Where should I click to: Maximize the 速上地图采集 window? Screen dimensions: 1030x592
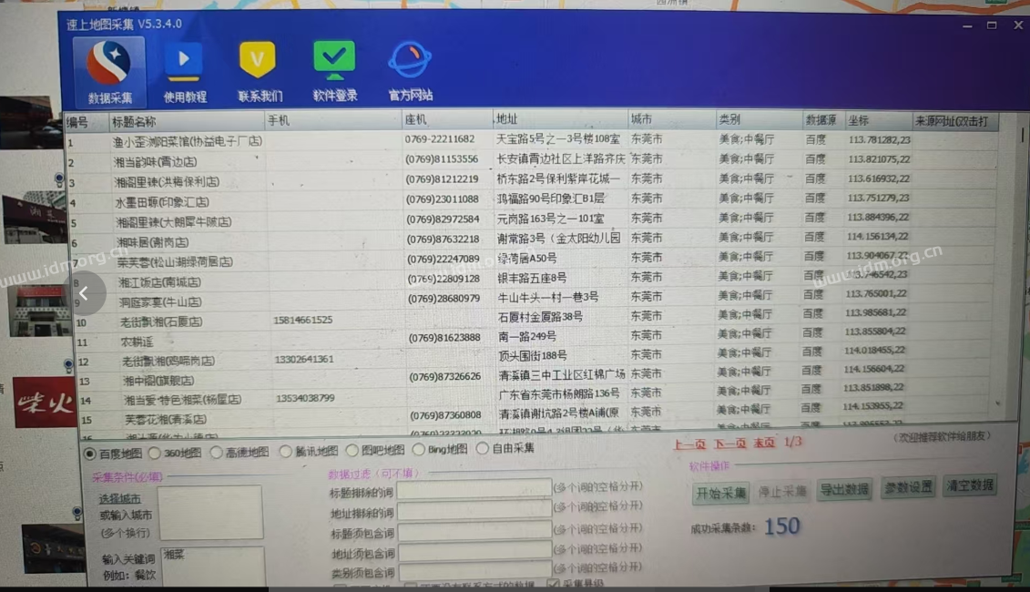[992, 25]
